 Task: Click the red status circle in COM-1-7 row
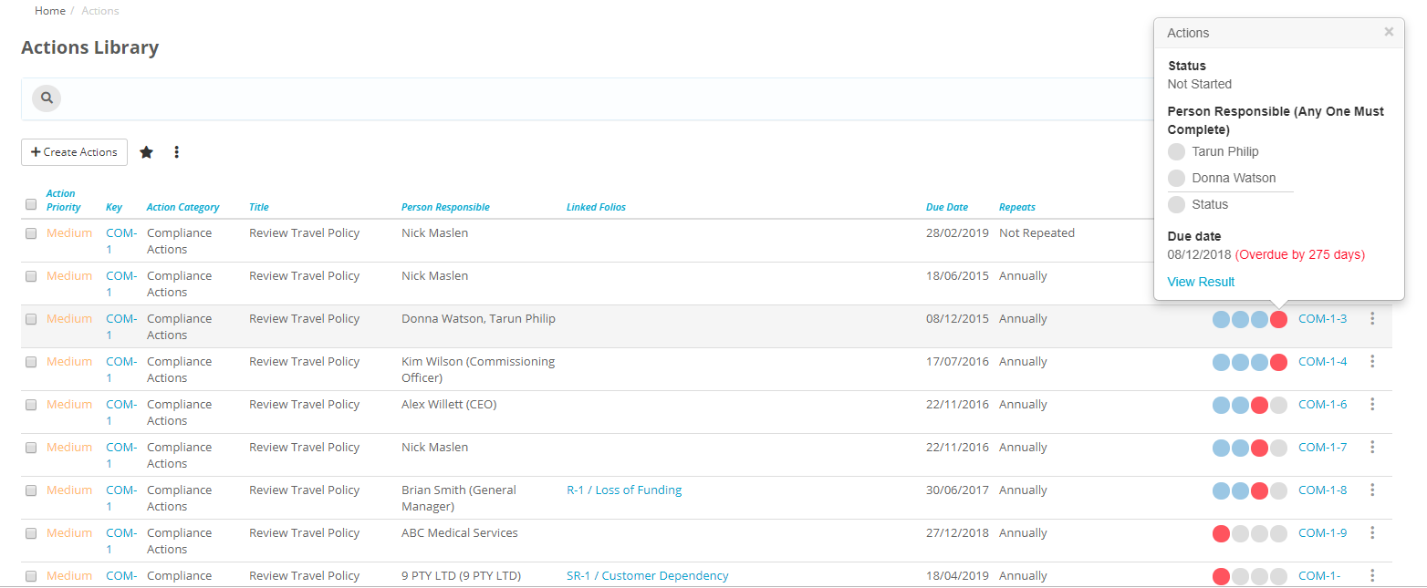[x=1260, y=448]
